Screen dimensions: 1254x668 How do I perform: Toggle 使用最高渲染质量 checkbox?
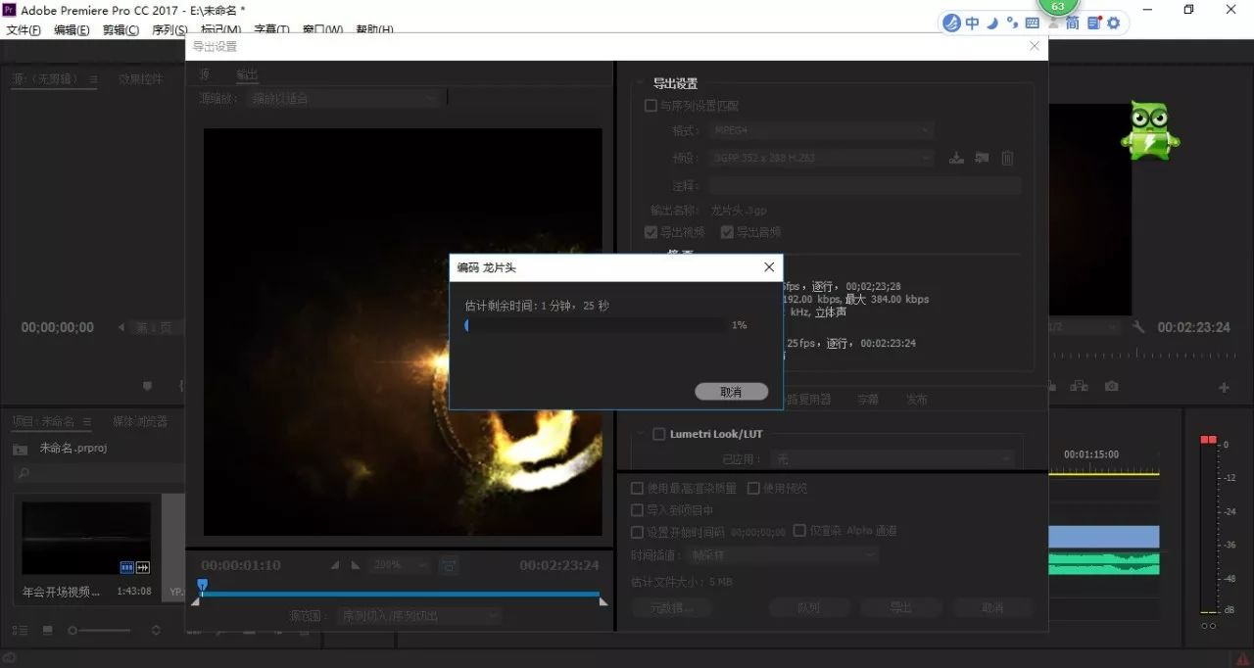click(637, 488)
